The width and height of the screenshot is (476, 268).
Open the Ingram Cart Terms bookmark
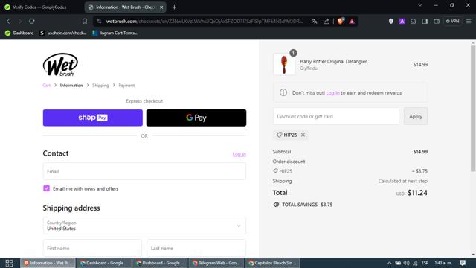(x=115, y=33)
